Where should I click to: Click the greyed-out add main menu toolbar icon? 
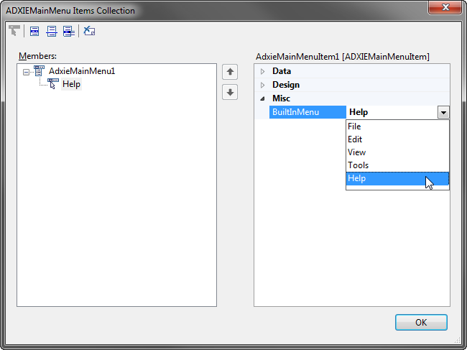[x=14, y=31]
